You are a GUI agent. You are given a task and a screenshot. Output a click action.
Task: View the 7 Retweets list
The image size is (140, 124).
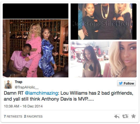coord(13,116)
